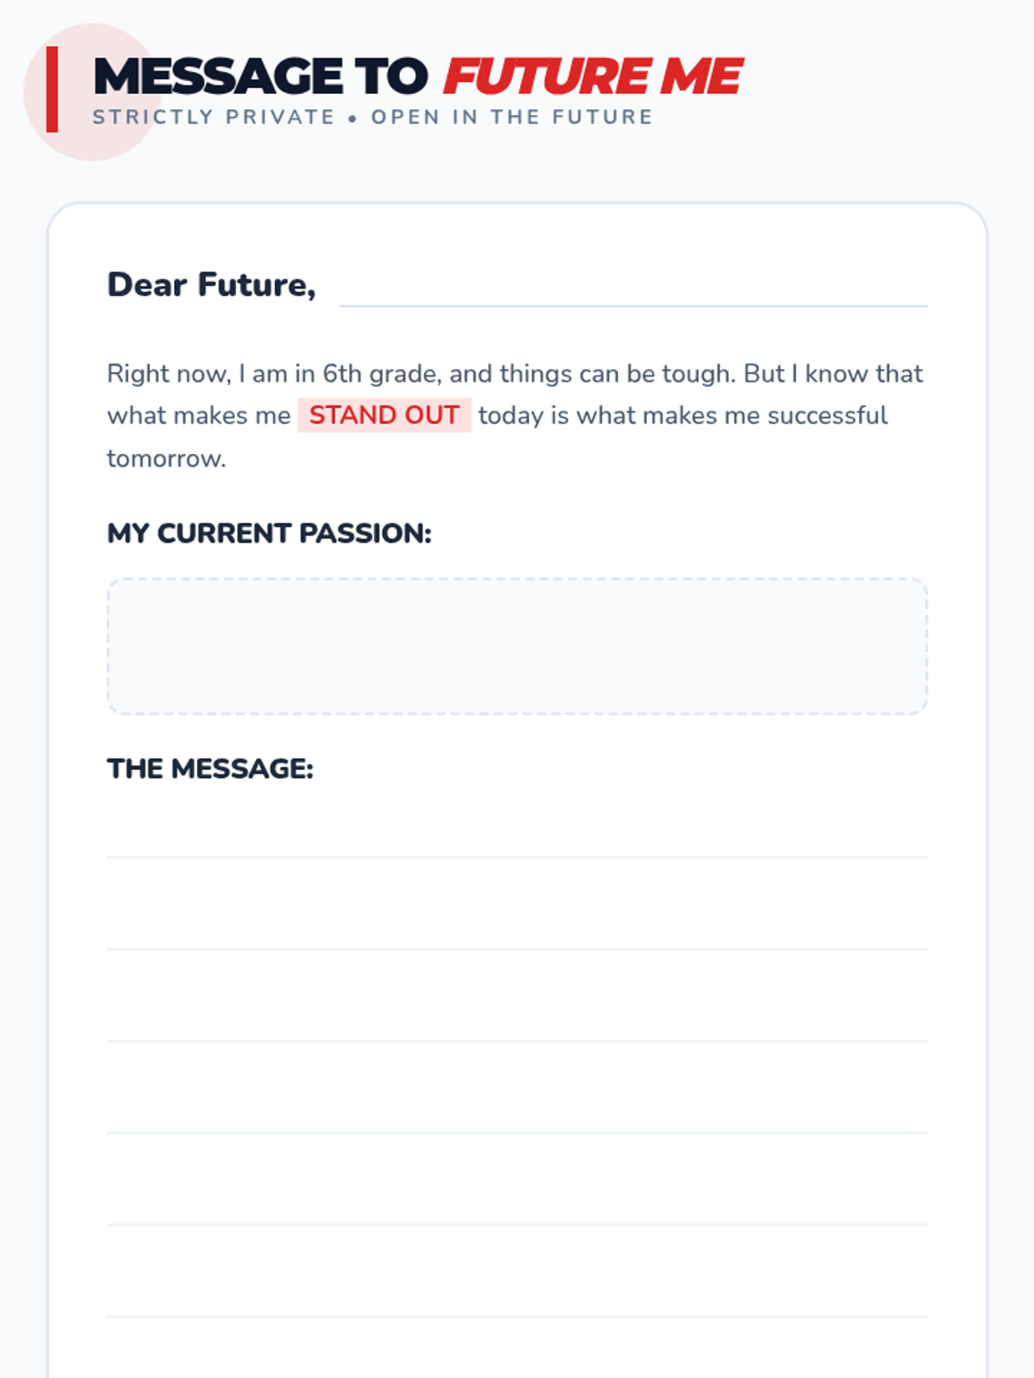
Task: Select the third message writing line
Action: [x=517, y=1018]
